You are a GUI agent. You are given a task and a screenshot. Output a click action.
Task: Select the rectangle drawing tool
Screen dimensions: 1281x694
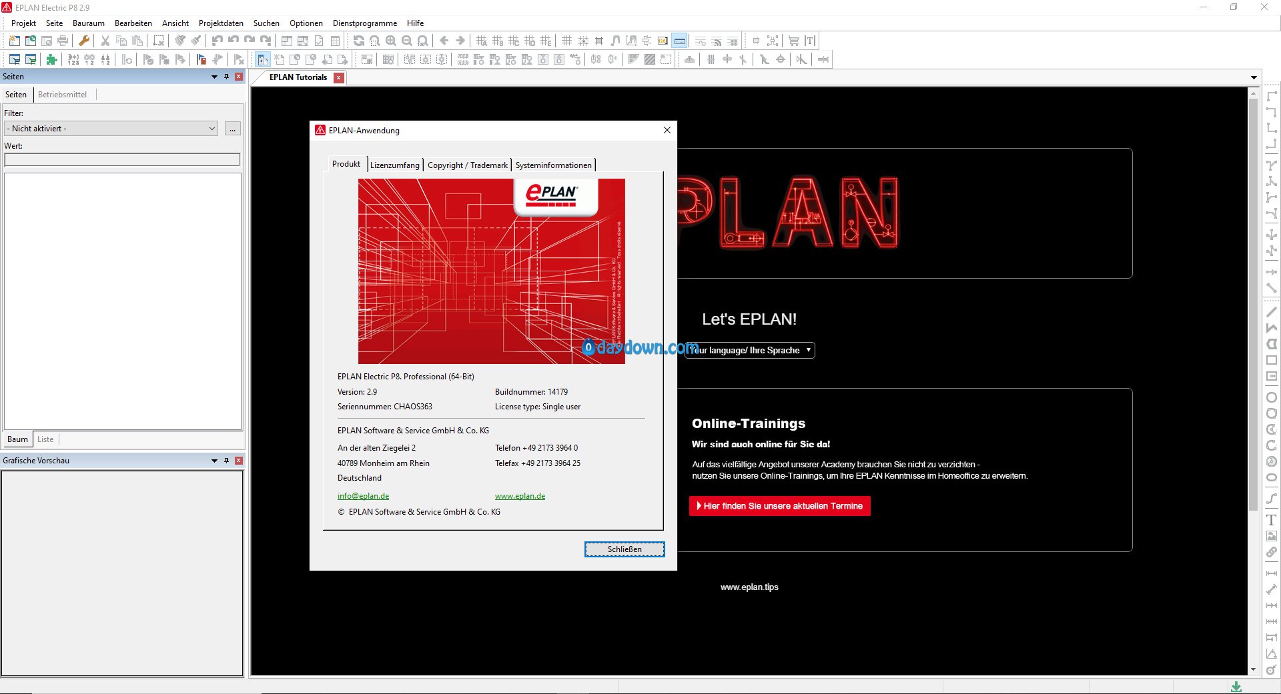(x=1272, y=360)
